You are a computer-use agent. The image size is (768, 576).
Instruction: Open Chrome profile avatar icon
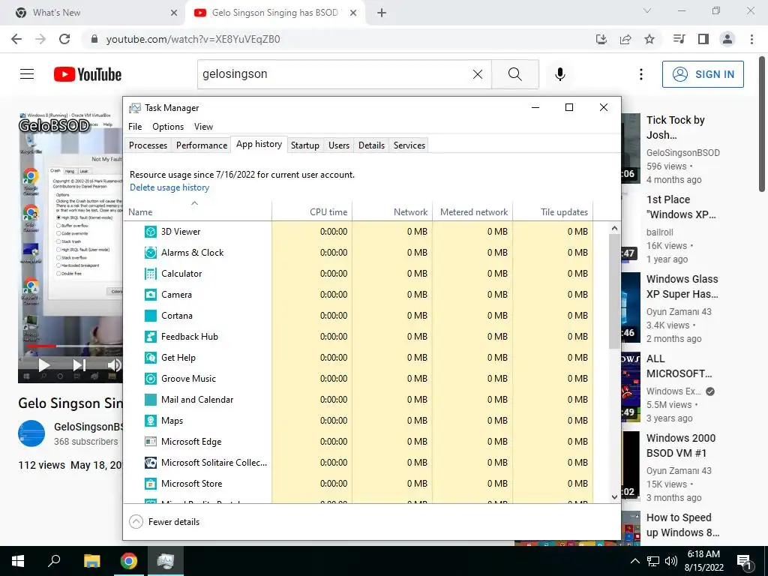pos(727,39)
